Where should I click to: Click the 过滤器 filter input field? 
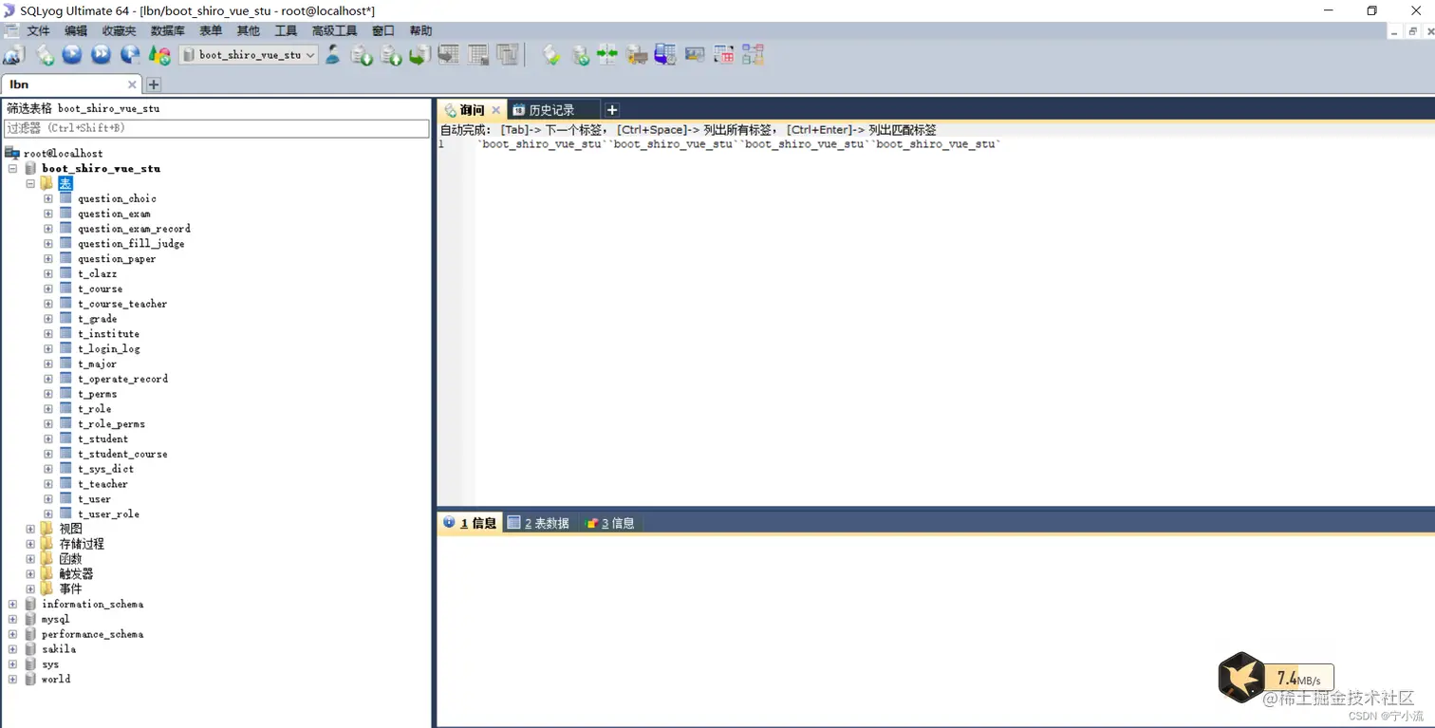216,128
